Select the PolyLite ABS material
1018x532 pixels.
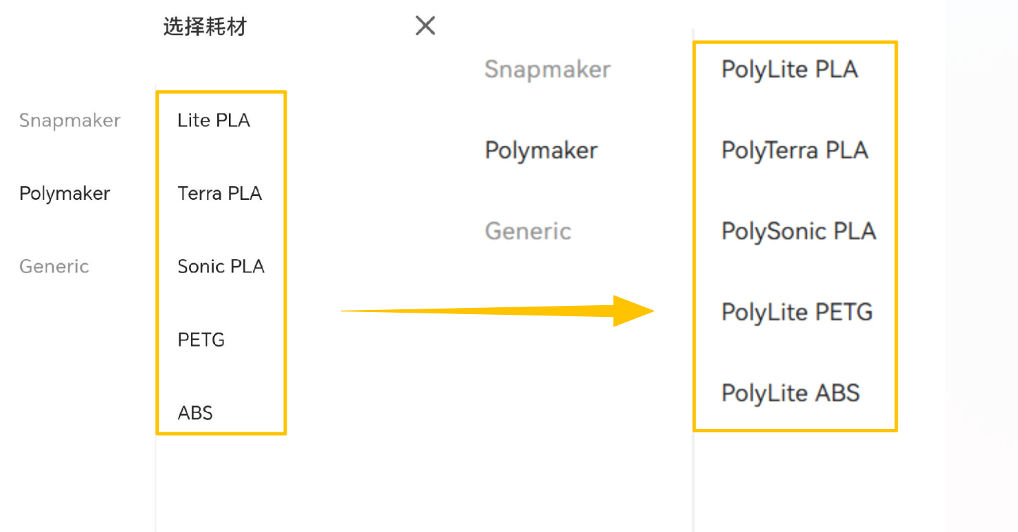pos(790,393)
